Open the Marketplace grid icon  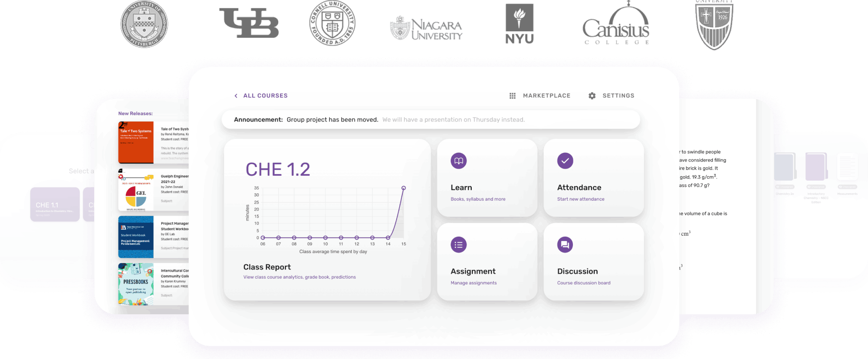(x=513, y=96)
